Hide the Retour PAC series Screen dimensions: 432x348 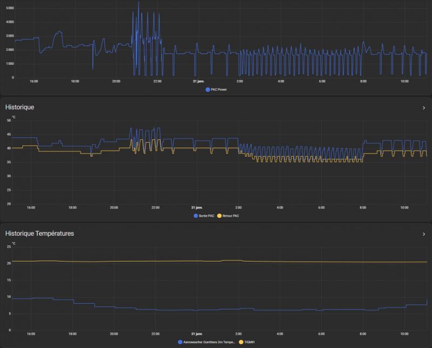point(231,216)
